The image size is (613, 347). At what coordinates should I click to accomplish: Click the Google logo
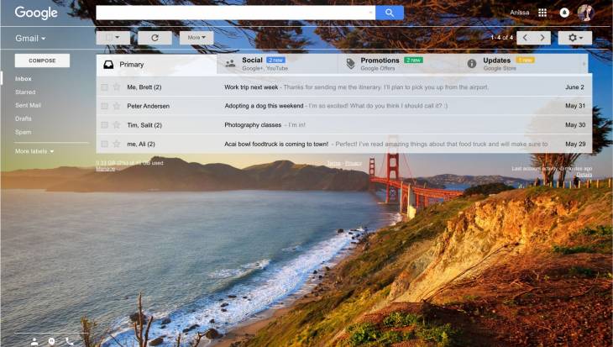point(36,13)
